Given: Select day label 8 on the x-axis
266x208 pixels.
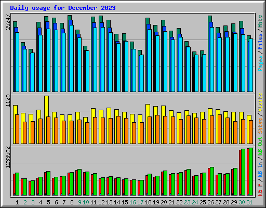Looking at the screenshot, I should pyautogui.click(x=72, y=202).
